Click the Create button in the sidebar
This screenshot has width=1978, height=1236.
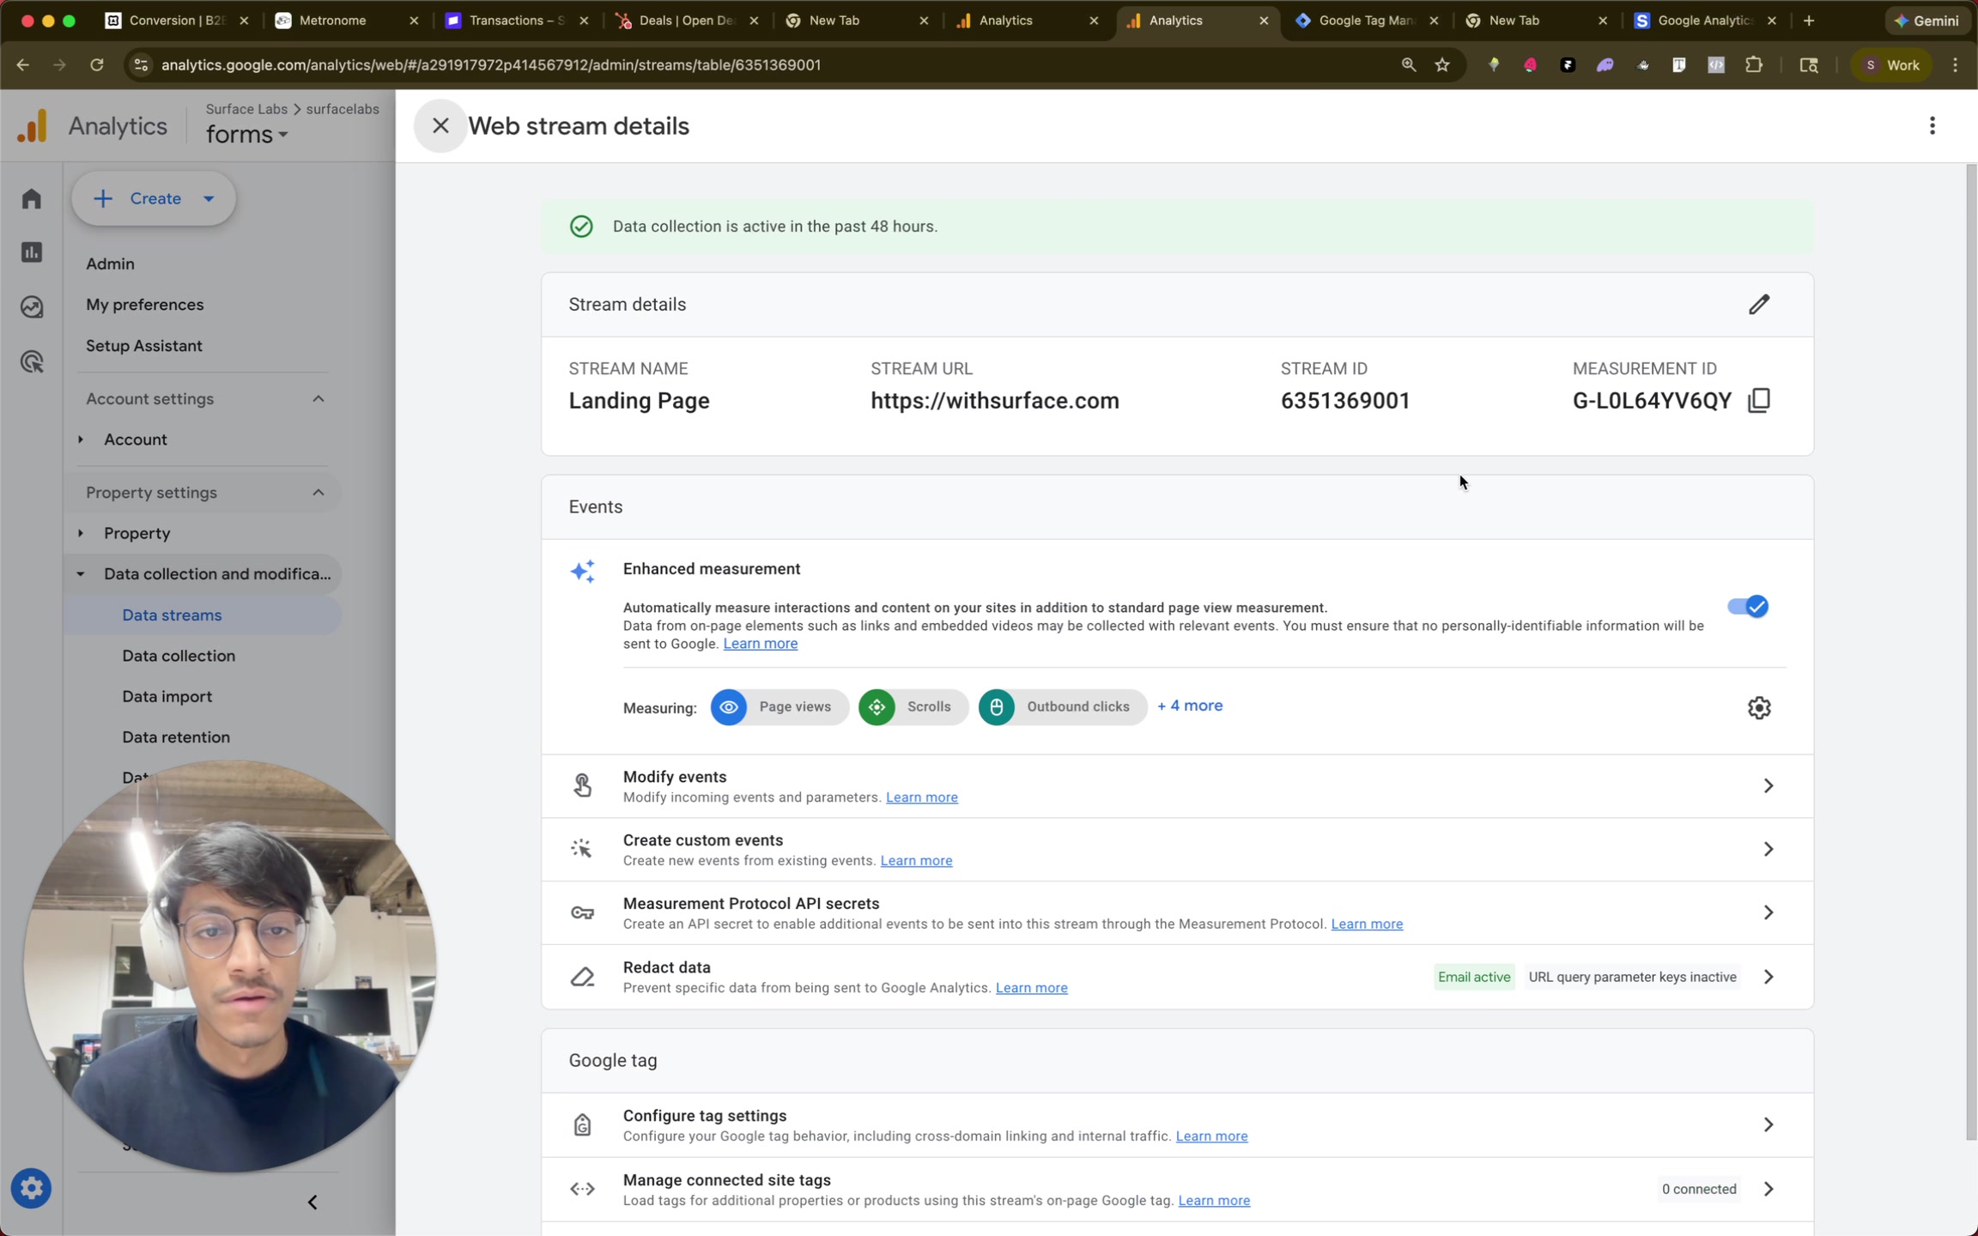click(154, 198)
